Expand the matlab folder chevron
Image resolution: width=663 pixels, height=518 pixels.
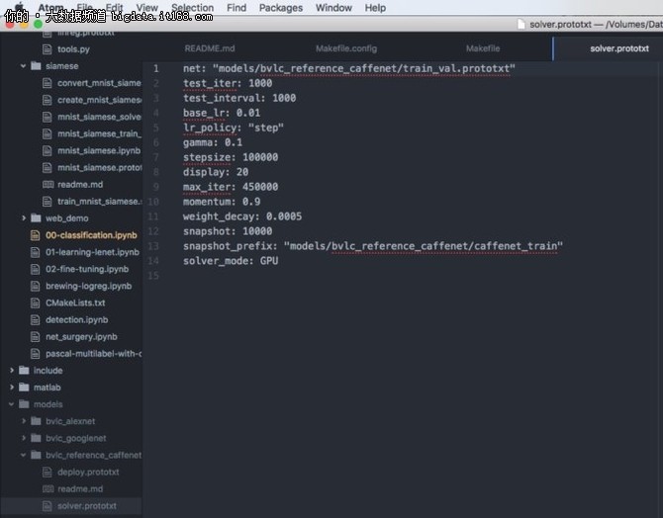coord(12,388)
